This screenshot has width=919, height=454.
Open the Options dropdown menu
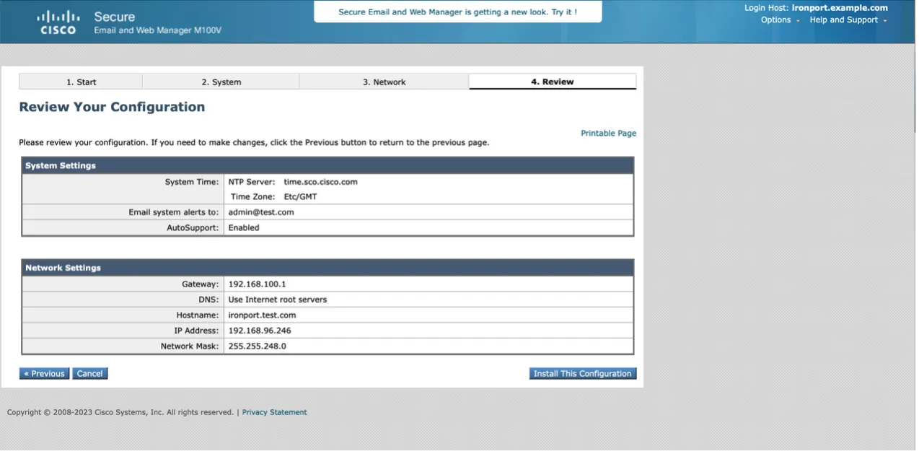coord(779,20)
